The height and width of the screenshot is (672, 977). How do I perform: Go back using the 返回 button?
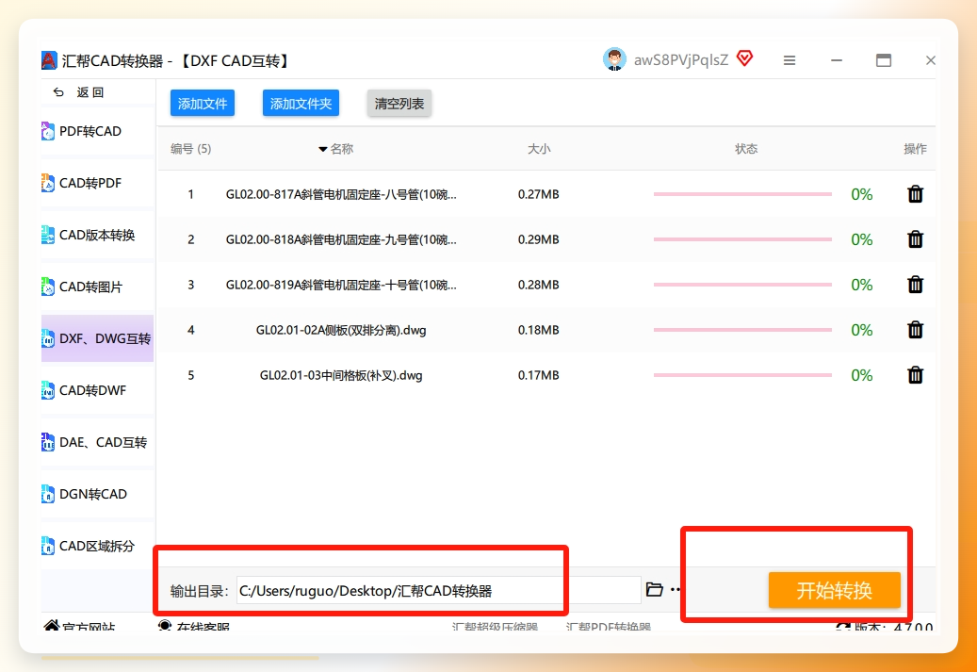click(78, 92)
